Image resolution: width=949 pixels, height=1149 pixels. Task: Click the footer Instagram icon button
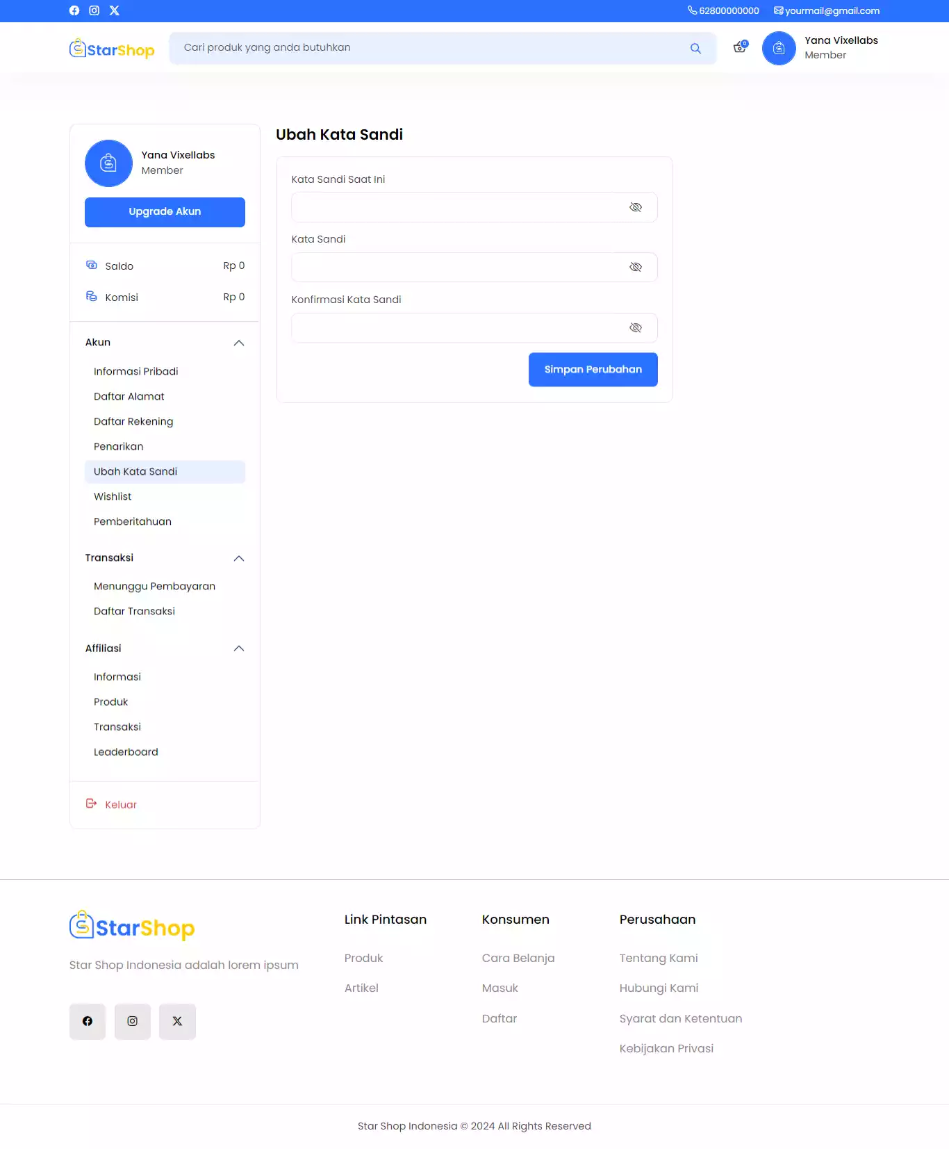[132, 1021]
